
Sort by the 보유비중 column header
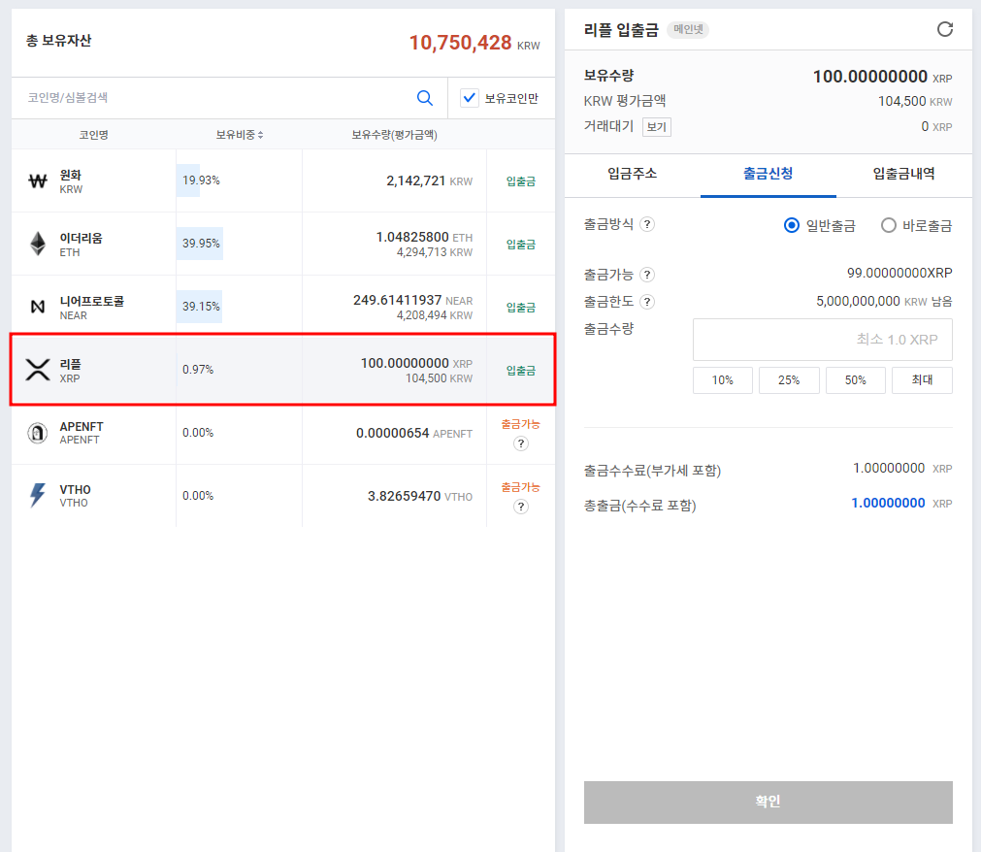[240, 135]
